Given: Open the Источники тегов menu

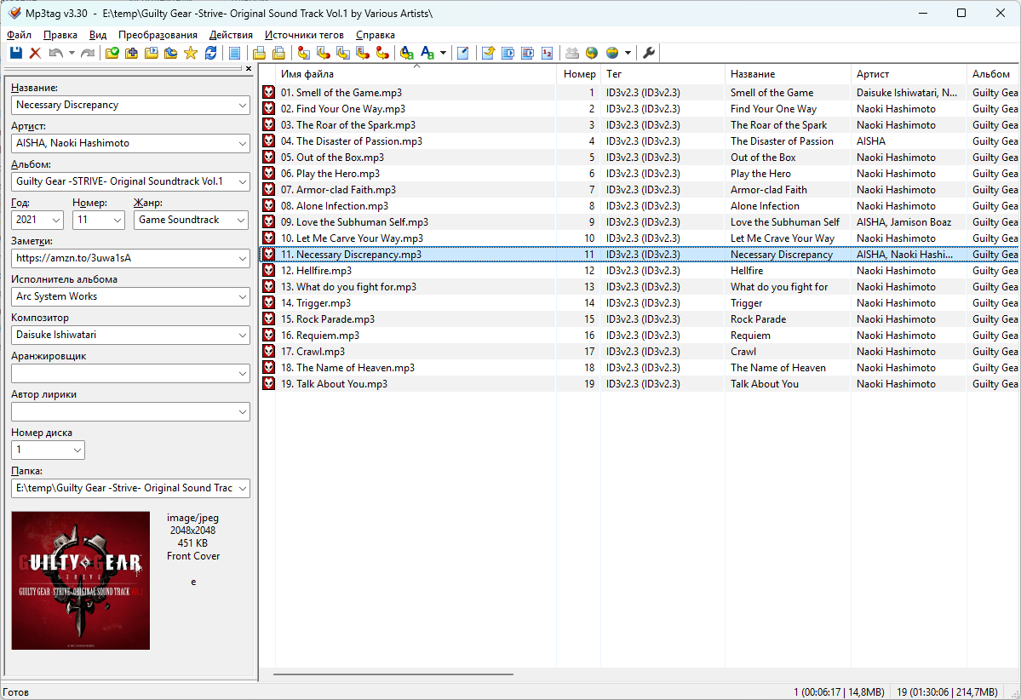Looking at the screenshot, I should 304,35.
